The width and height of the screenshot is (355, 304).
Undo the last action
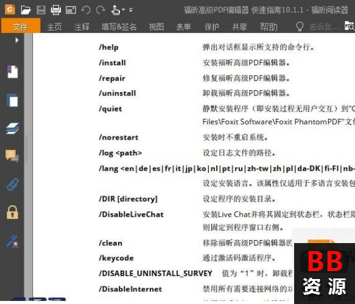[x=86, y=10]
